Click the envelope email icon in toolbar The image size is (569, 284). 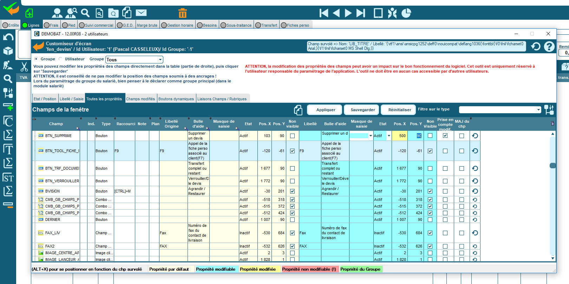[141, 13]
